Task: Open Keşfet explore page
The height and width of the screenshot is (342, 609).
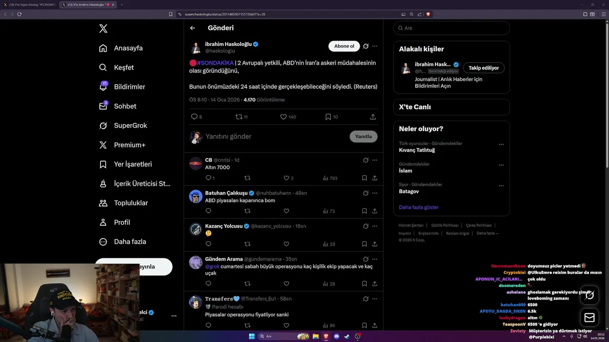Action: coord(117,67)
